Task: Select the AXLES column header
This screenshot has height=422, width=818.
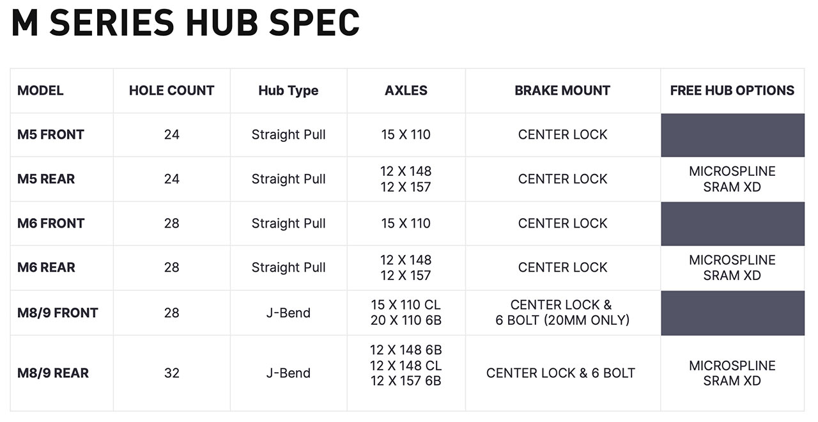Action: [406, 91]
